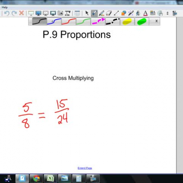183x183 pixels.
Task: Choose the black dashed line pen
Action: pos(113,21)
